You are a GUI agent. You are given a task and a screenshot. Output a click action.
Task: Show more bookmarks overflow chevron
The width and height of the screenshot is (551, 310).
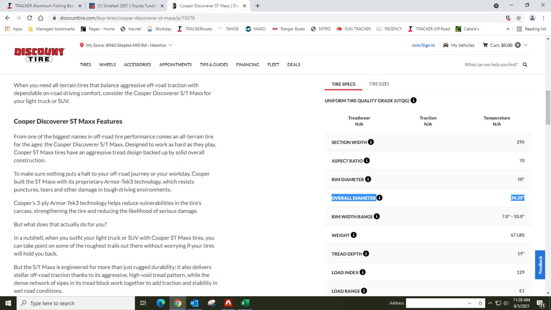point(508,29)
